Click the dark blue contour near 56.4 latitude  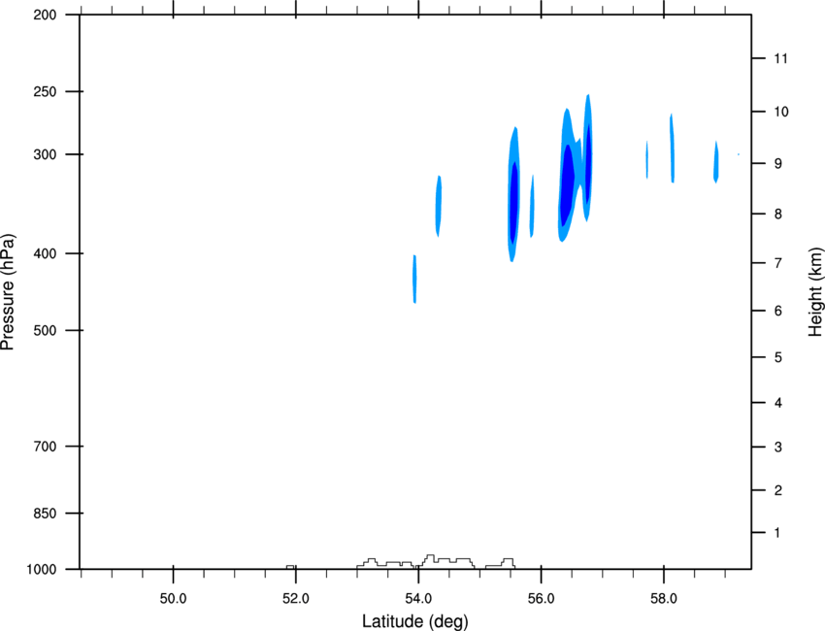567,184
